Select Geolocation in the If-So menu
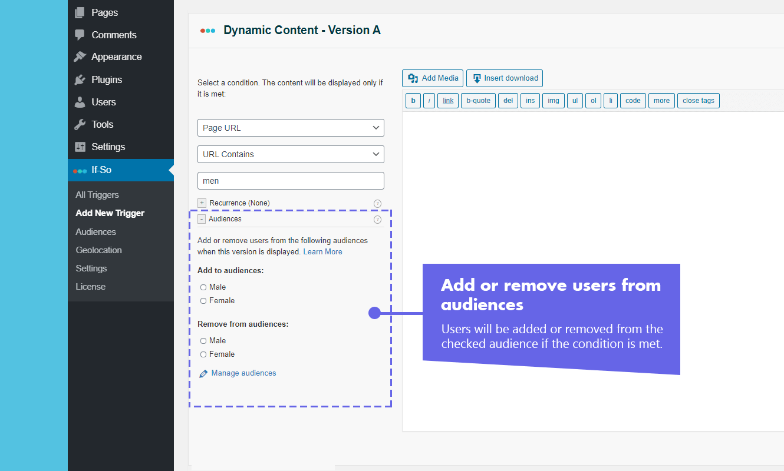784x471 pixels. (98, 250)
